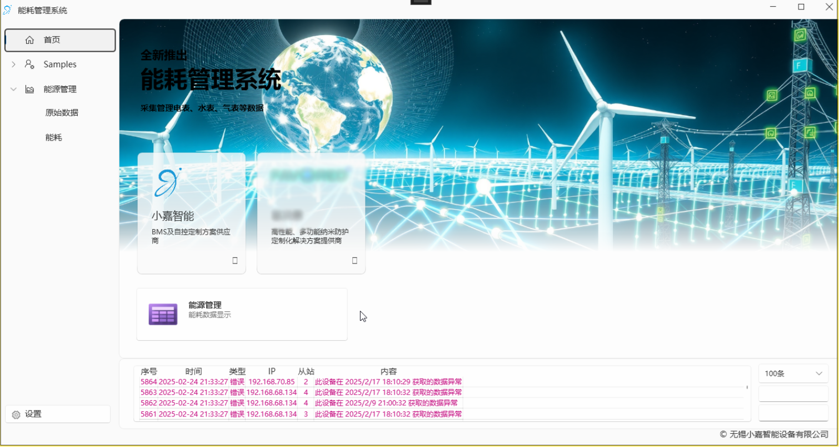The image size is (839, 447).
Task: Click the Samples person-gear icon
Action: coord(29,64)
